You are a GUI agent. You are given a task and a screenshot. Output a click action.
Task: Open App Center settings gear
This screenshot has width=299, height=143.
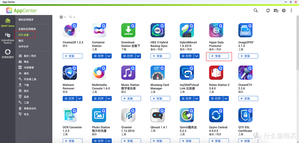(x=284, y=11)
